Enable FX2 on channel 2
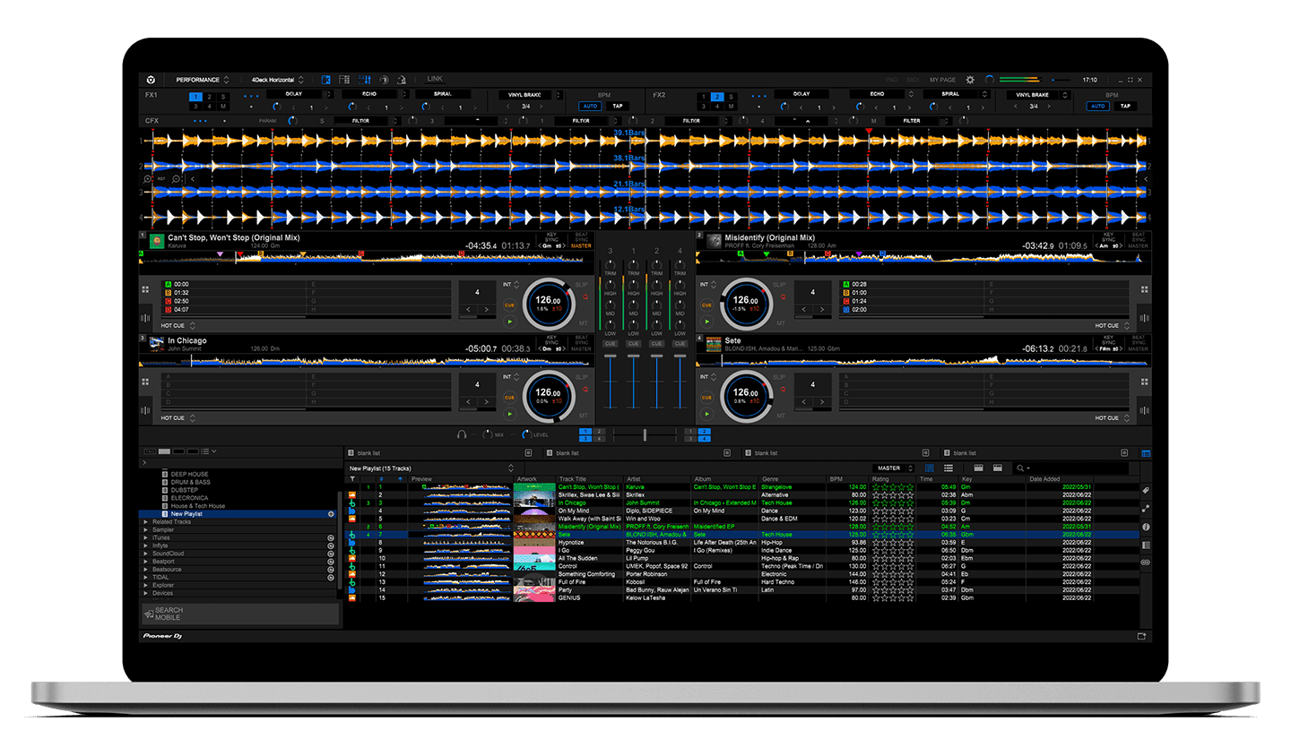The height and width of the screenshot is (747, 1291). 716,96
